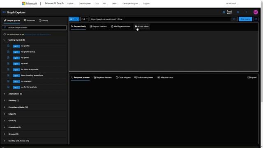Open the help question mark icon

(x=246, y=12)
